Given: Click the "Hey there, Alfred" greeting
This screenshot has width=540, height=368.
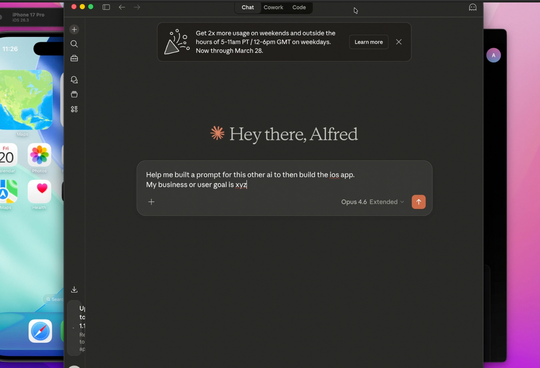Looking at the screenshot, I should [x=293, y=134].
